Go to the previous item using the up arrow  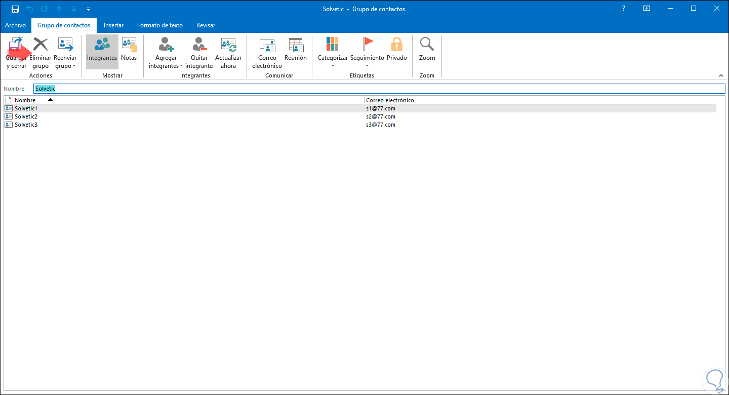[59, 9]
